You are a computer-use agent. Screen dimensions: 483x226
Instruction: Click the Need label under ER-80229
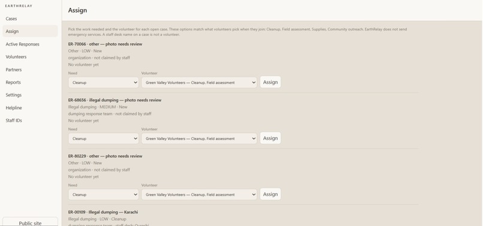coord(73,186)
